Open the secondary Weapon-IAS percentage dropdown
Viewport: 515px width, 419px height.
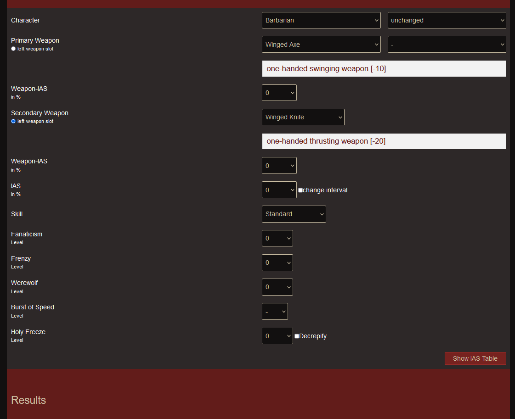coord(279,165)
